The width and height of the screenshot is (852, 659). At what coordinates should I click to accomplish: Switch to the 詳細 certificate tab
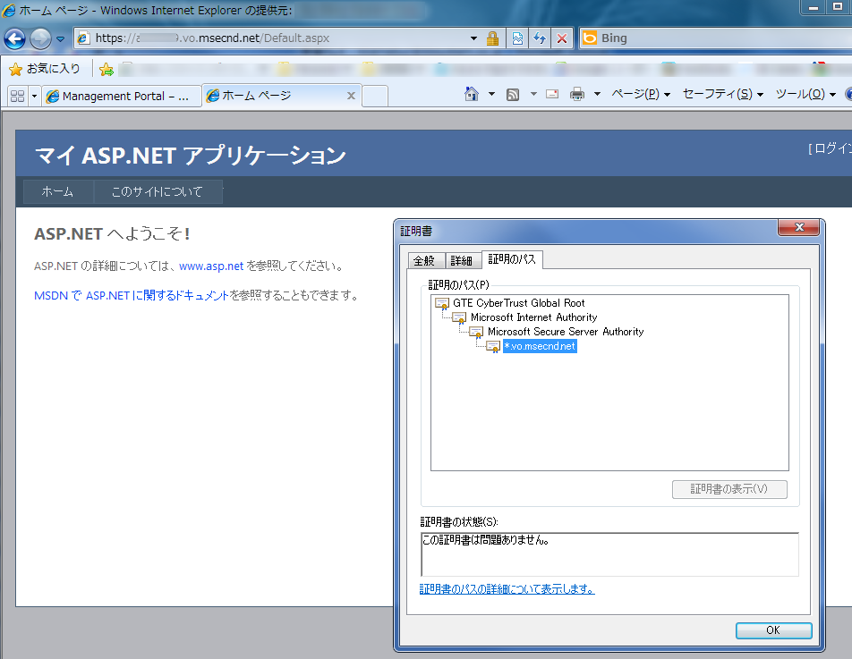(x=461, y=260)
